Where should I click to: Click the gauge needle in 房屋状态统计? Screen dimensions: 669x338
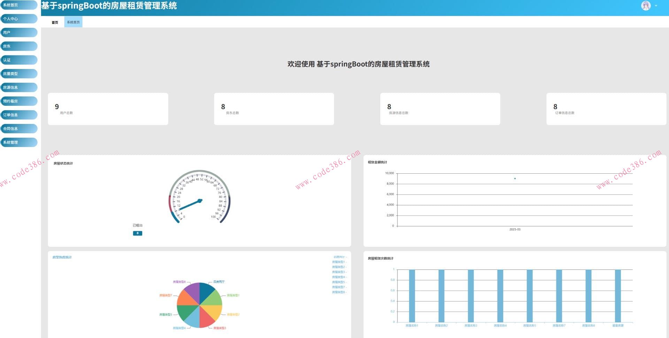(x=190, y=205)
